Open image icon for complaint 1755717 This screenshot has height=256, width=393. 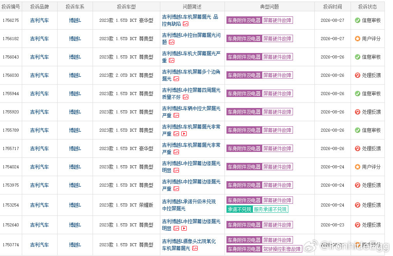pyautogui.click(x=176, y=152)
